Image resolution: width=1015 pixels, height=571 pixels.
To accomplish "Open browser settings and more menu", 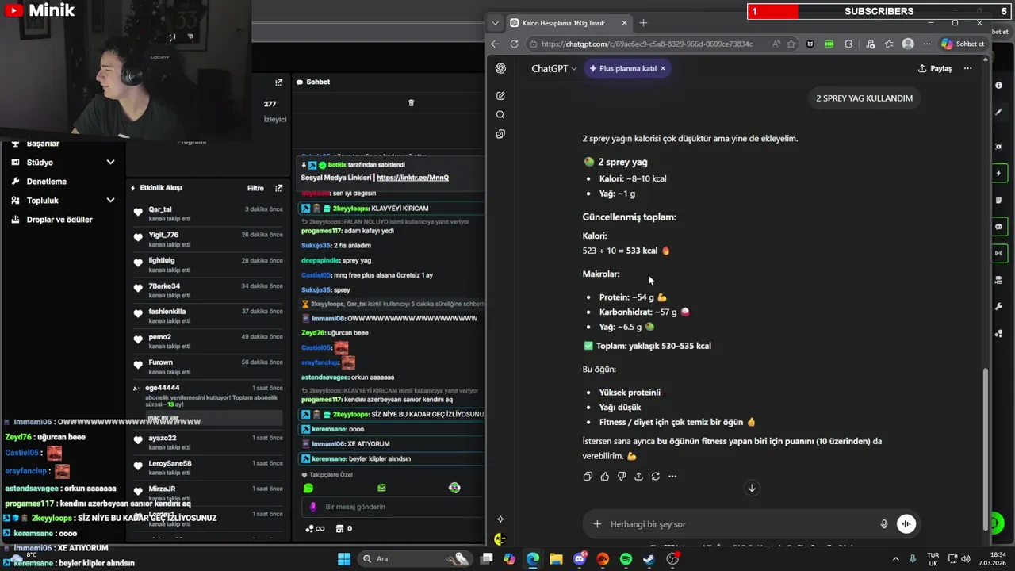I will pyautogui.click(x=925, y=44).
